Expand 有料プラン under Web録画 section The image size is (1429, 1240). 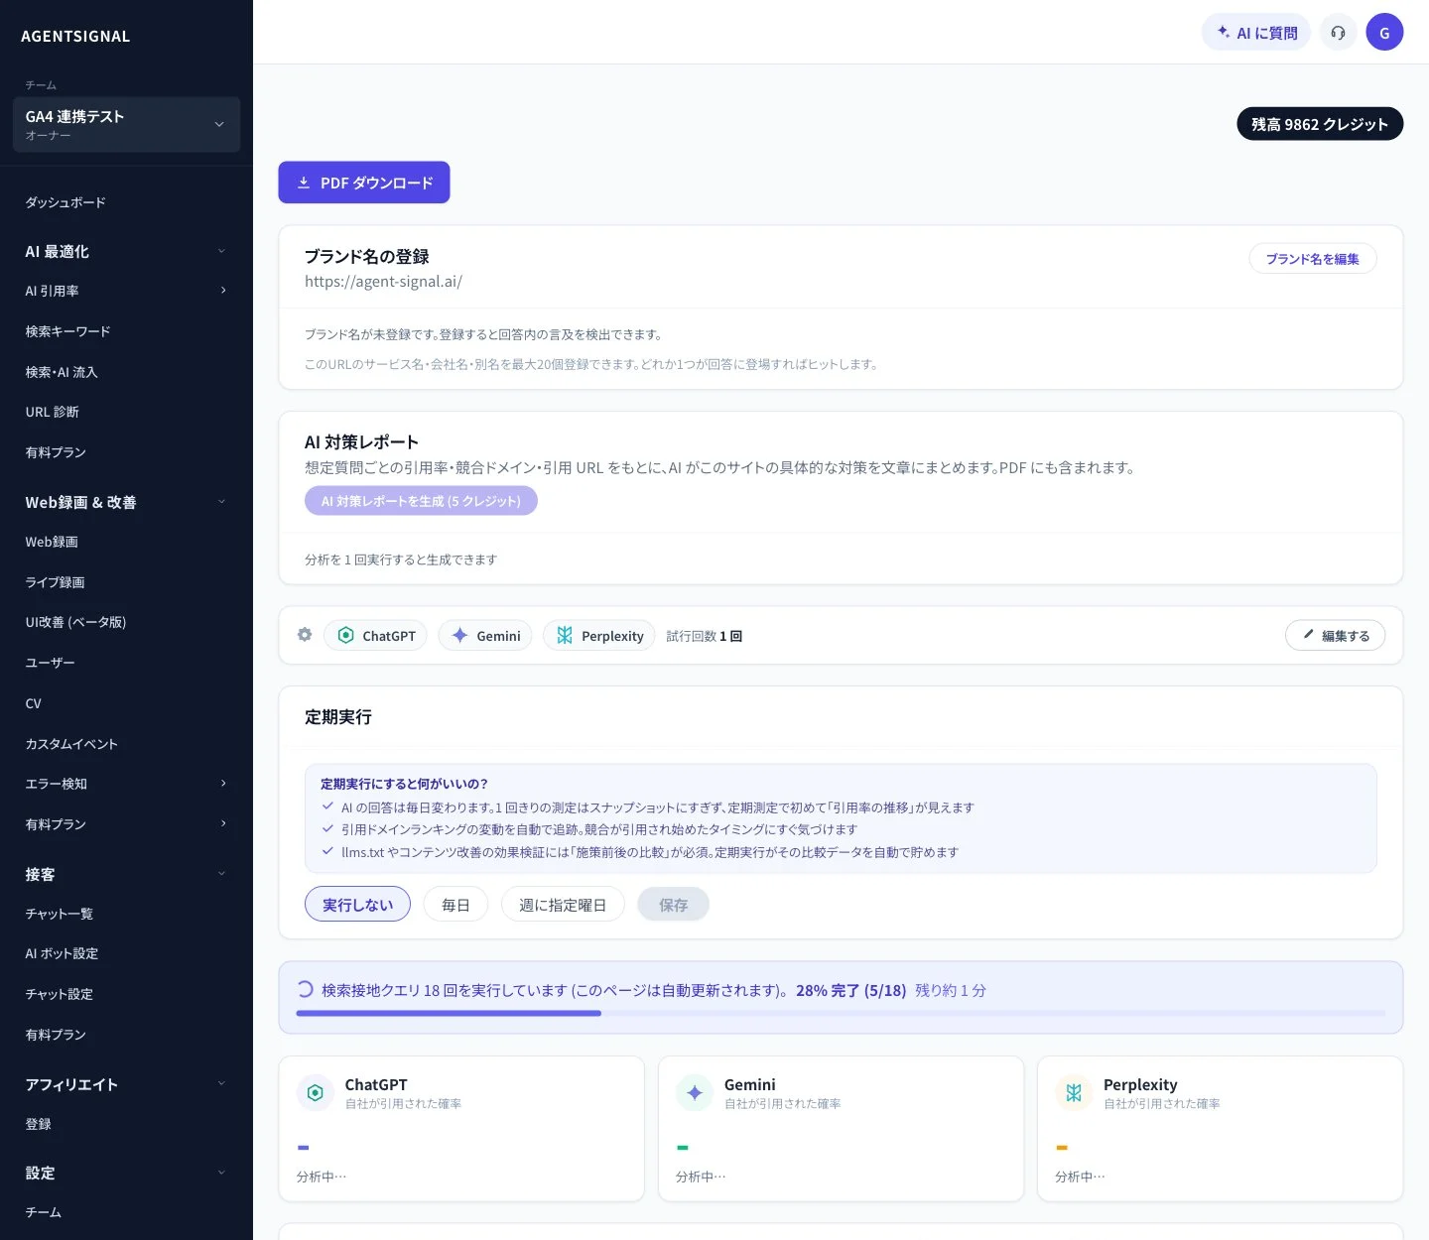pyautogui.click(x=223, y=823)
